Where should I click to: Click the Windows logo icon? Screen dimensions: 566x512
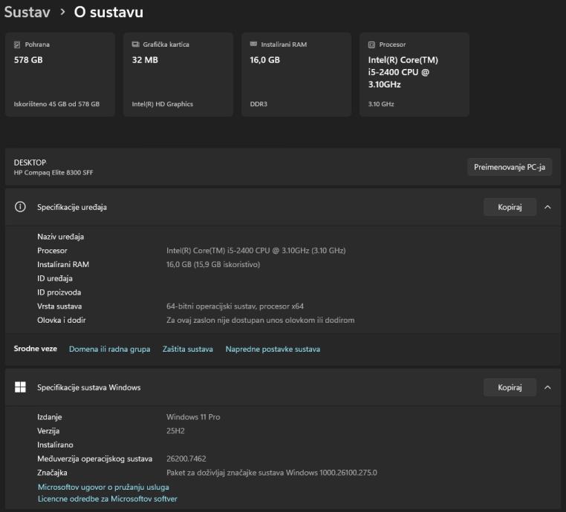21,387
